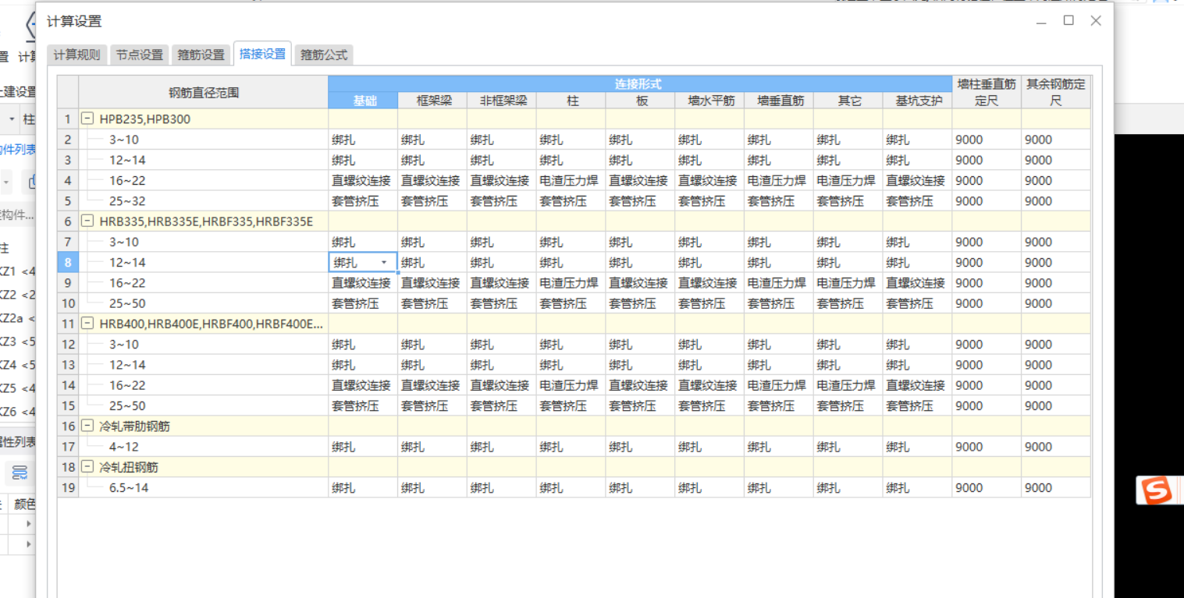Click the Sogou input method icon
Viewport: 1184px width, 598px height.
pyautogui.click(x=1158, y=490)
